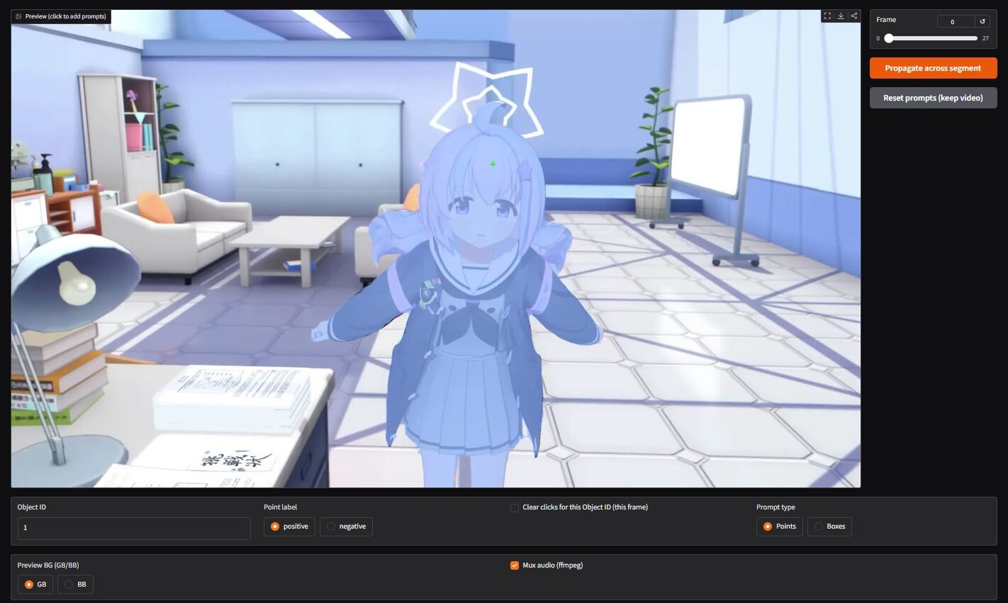This screenshot has width=1008, height=603.
Task: Click the share icon on preview
Action: [854, 16]
